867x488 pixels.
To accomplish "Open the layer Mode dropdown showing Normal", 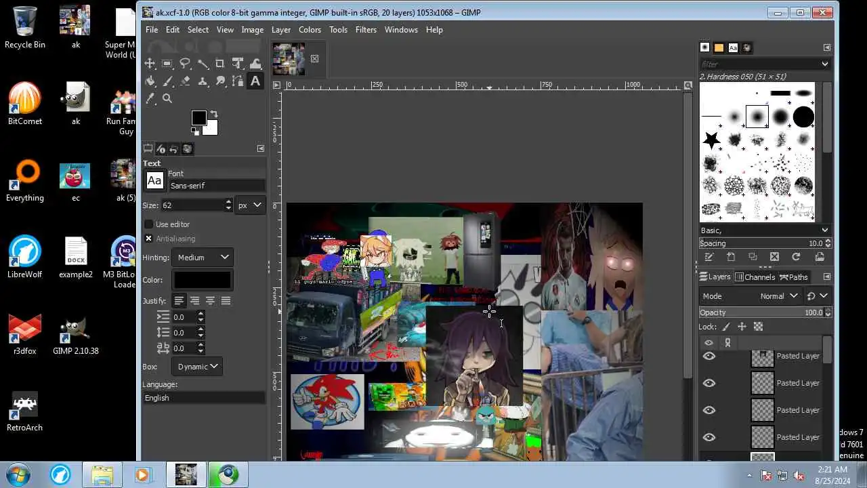I will pyautogui.click(x=750, y=296).
